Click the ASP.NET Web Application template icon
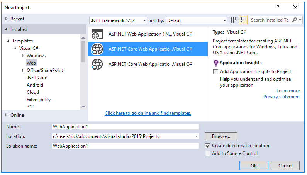 (97, 34)
